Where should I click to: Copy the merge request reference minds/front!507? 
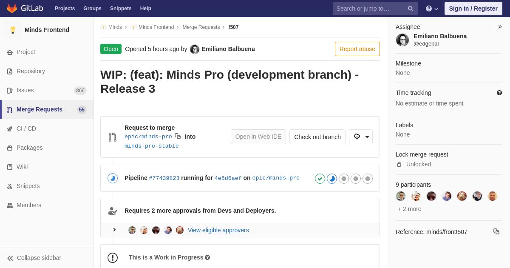coord(496,231)
